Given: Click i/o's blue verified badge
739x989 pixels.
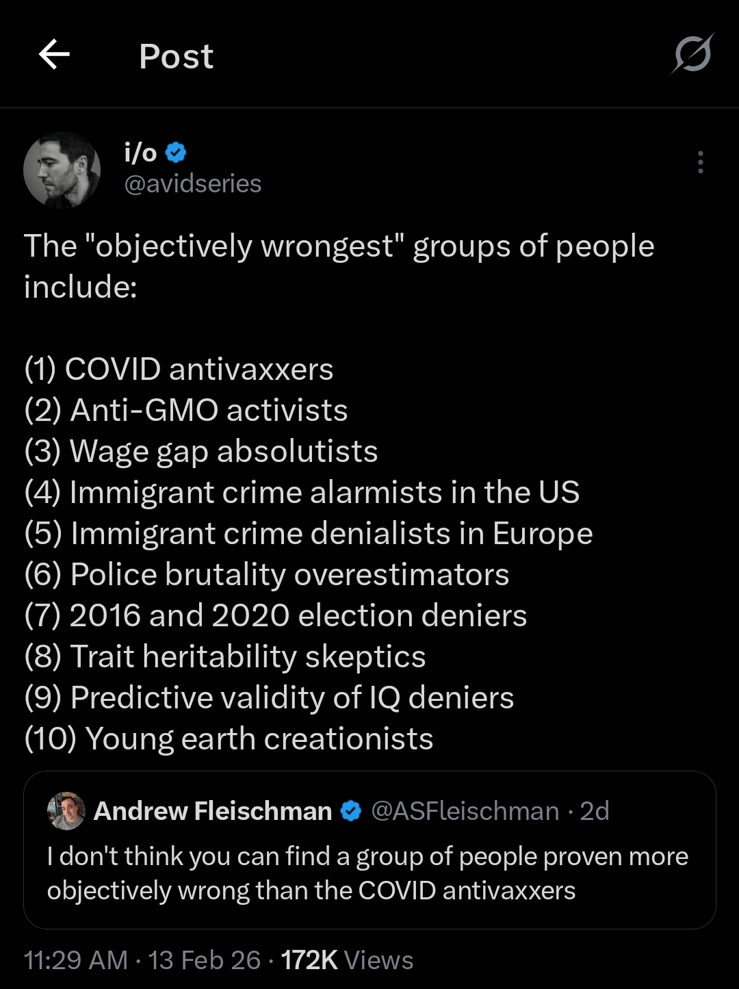Looking at the screenshot, I should [x=176, y=153].
